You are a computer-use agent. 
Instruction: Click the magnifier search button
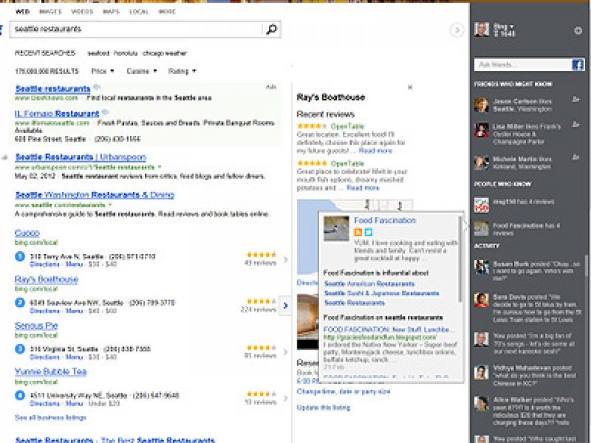(271, 30)
